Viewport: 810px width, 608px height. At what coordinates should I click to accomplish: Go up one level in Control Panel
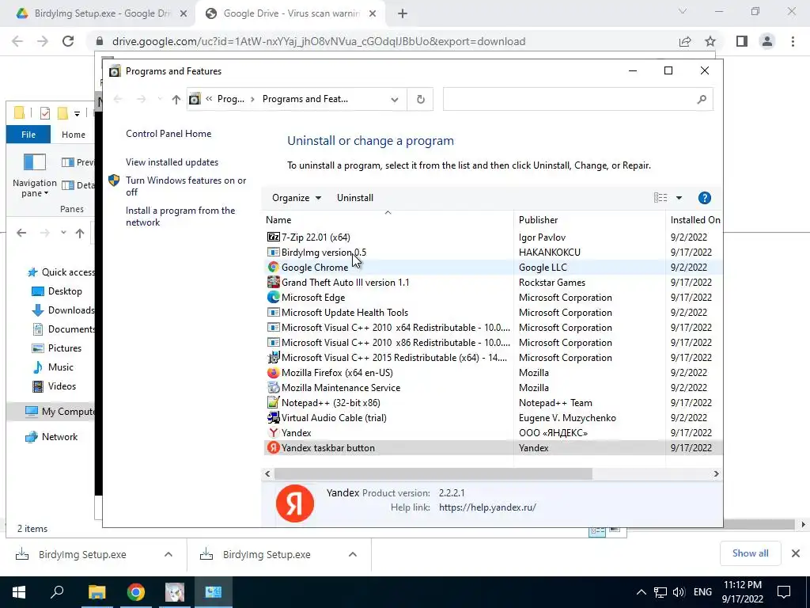click(176, 99)
